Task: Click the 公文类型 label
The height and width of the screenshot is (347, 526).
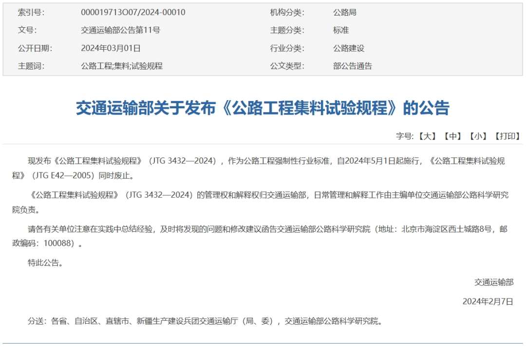Action: [287, 66]
